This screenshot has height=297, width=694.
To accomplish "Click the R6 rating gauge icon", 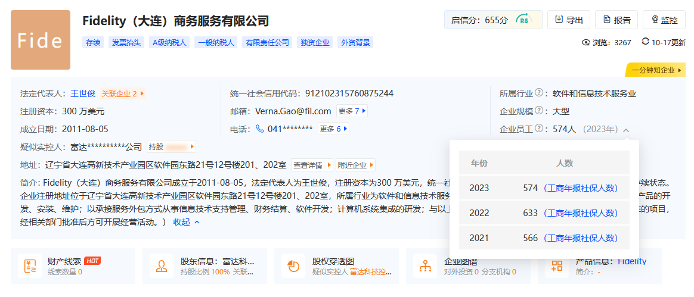I will pyautogui.click(x=523, y=20).
